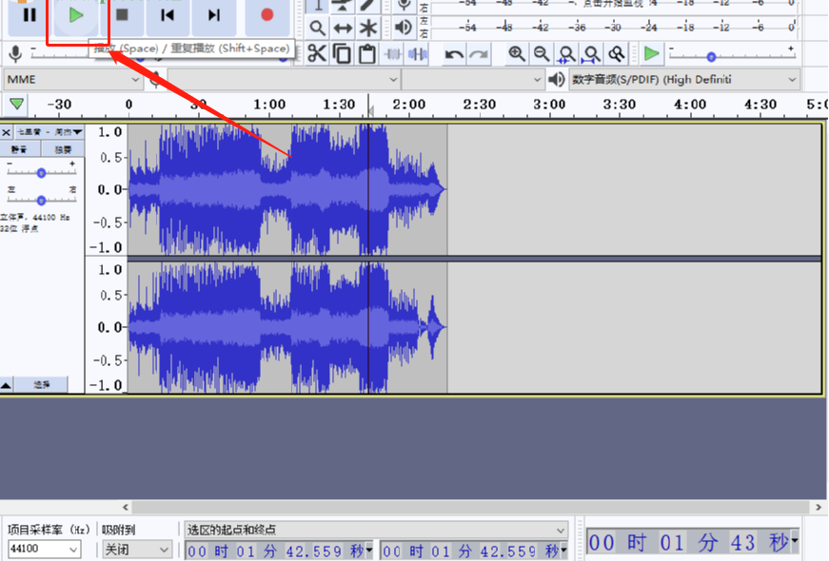The width and height of the screenshot is (829, 561).
Task: Fit selection to window width
Action: click(x=566, y=54)
